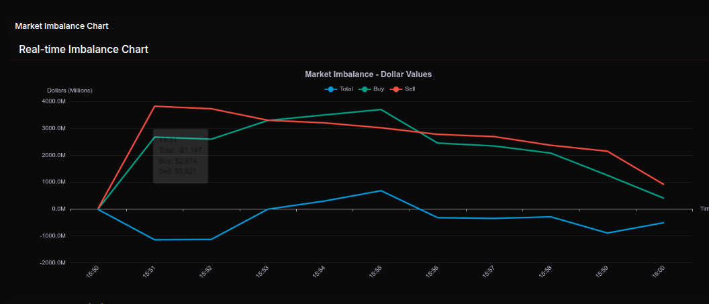Click Total line low point at 15:51
This screenshot has height=304, width=709.
[155, 240]
